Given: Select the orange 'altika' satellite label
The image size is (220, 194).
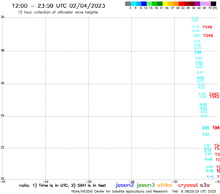Looking at the screenshot, I should coord(164,185).
